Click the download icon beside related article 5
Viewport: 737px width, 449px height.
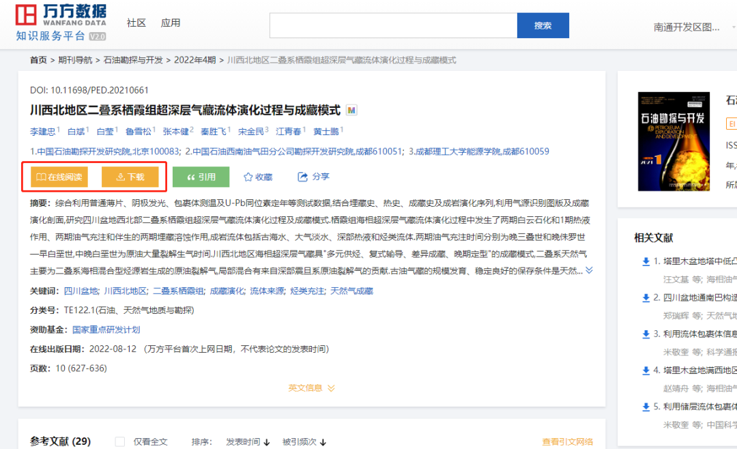tap(645, 407)
